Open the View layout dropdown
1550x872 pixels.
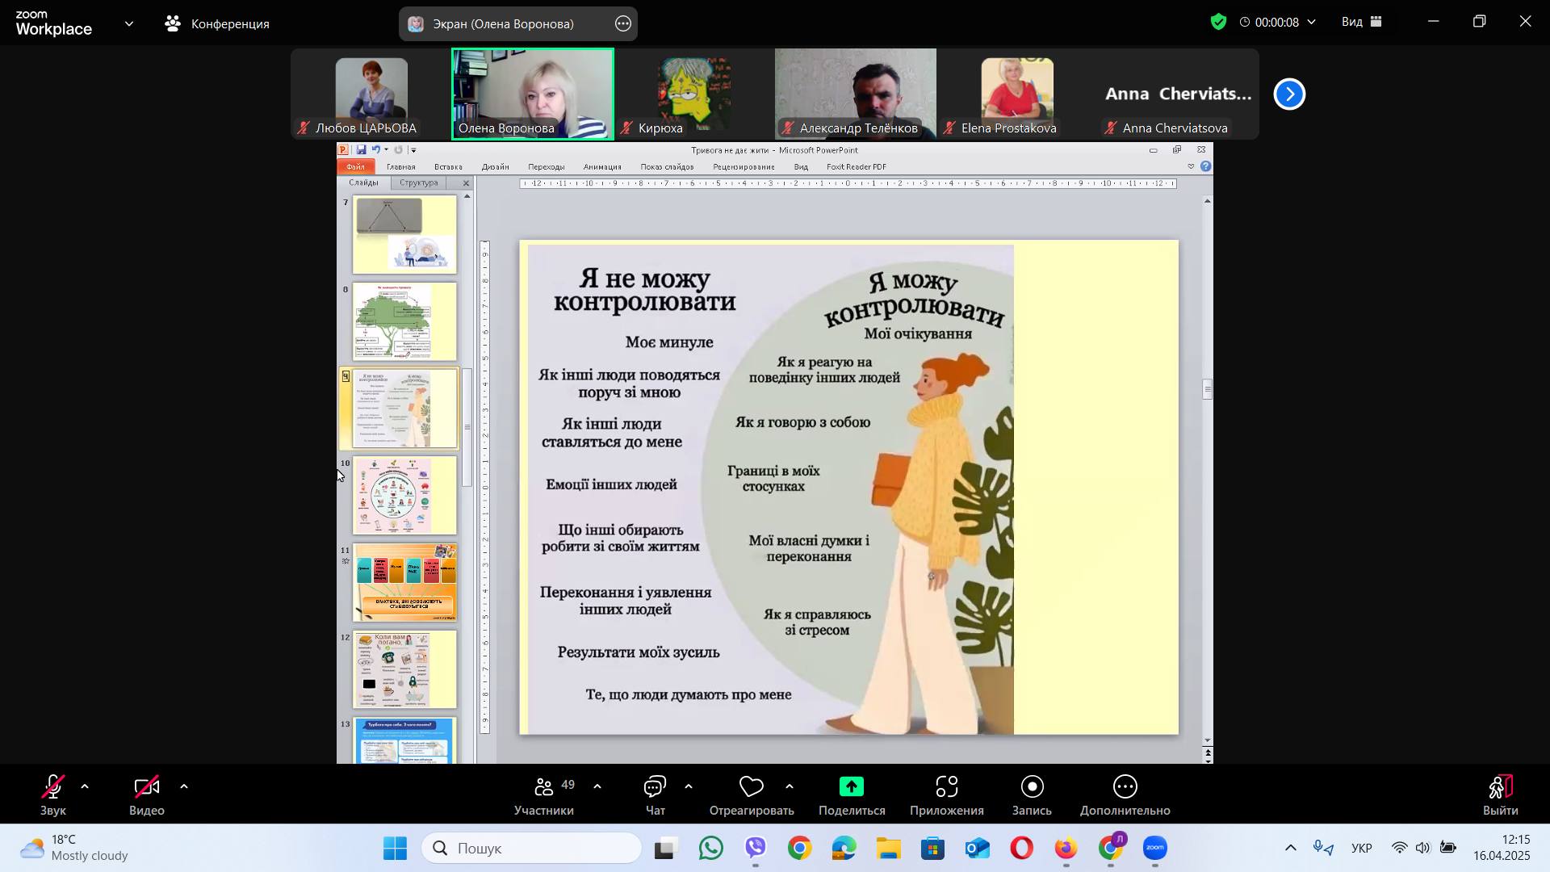point(1362,23)
